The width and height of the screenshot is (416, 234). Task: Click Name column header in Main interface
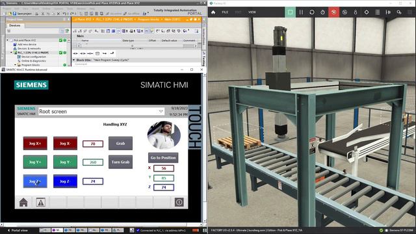(85, 40)
